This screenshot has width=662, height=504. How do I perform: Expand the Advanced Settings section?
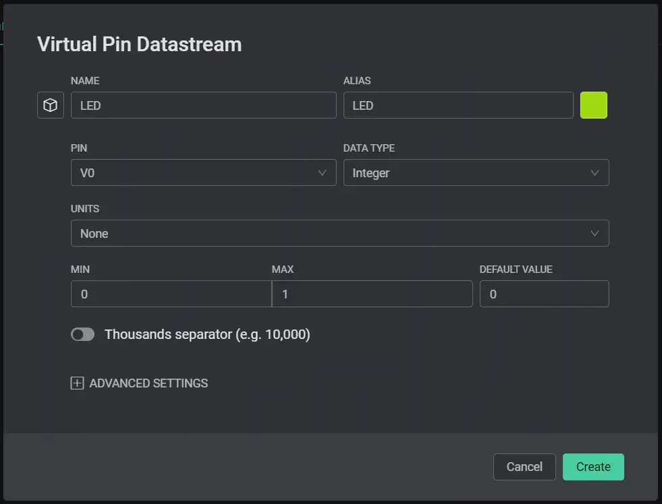[148, 383]
